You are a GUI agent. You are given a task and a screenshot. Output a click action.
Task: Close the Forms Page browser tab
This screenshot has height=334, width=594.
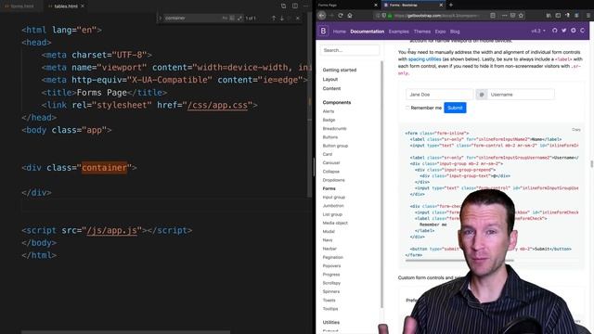[x=376, y=5]
